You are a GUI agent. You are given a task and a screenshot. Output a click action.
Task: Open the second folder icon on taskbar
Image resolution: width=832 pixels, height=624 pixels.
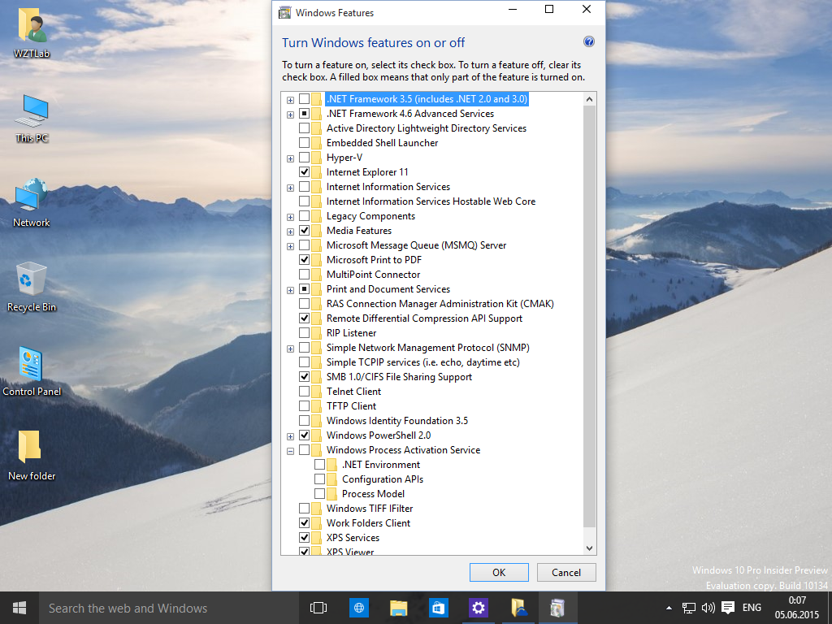coord(518,608)
